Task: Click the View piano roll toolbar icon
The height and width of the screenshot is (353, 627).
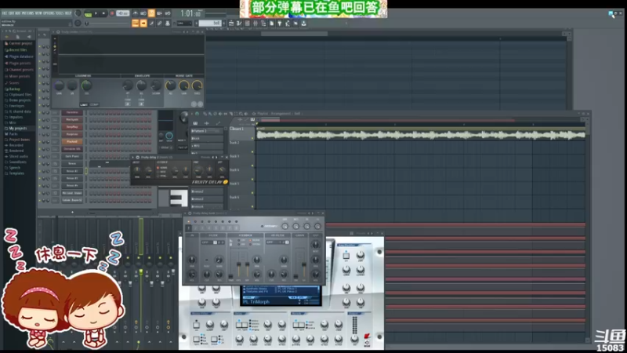Action: (239, 24)
